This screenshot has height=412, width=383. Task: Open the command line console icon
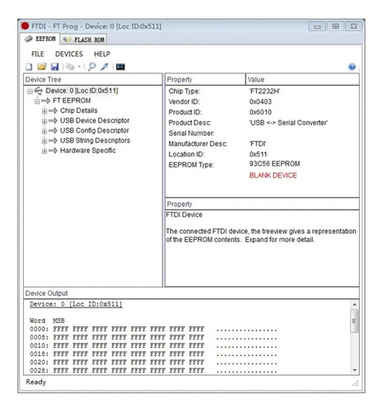[120, 67]
